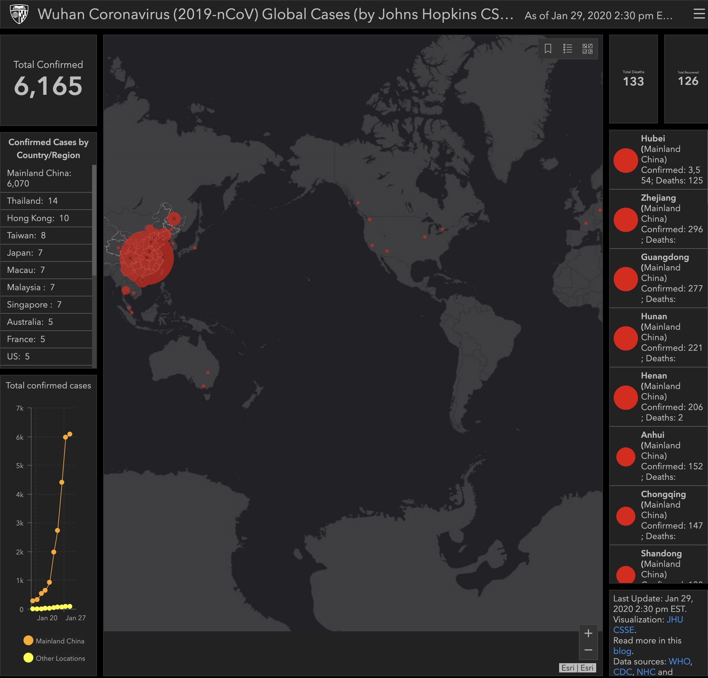Image resolution: width=708 pixels, height=678 pixels.
Task: Select the Japan: 7 row
Action: tap(46, 253)
